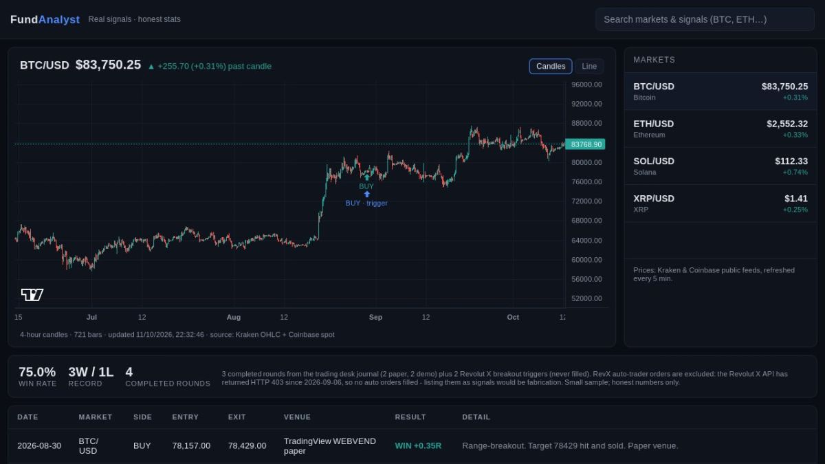The image size is (825, 464).
Task: Click the RESULT column header
Action: pos(410,417)
